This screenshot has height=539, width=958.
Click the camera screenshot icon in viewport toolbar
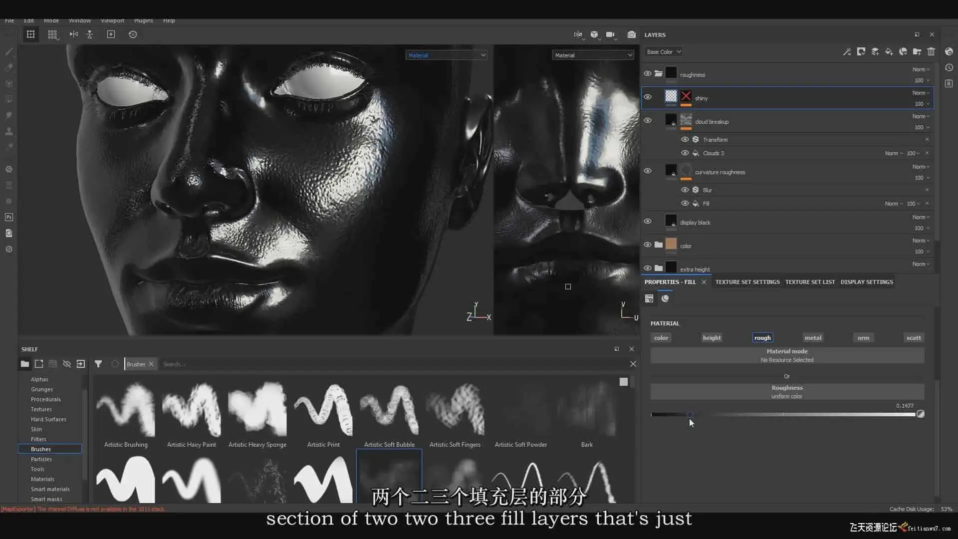coord(632,34)
